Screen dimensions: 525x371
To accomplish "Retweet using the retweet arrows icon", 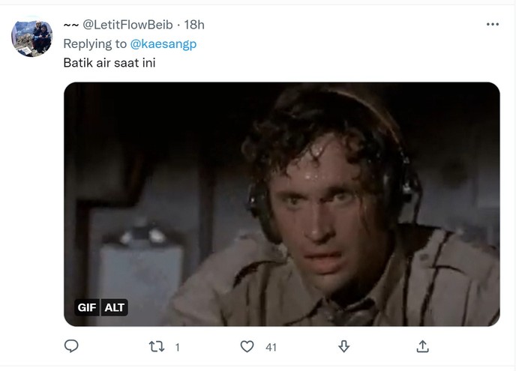I will 156,346.
